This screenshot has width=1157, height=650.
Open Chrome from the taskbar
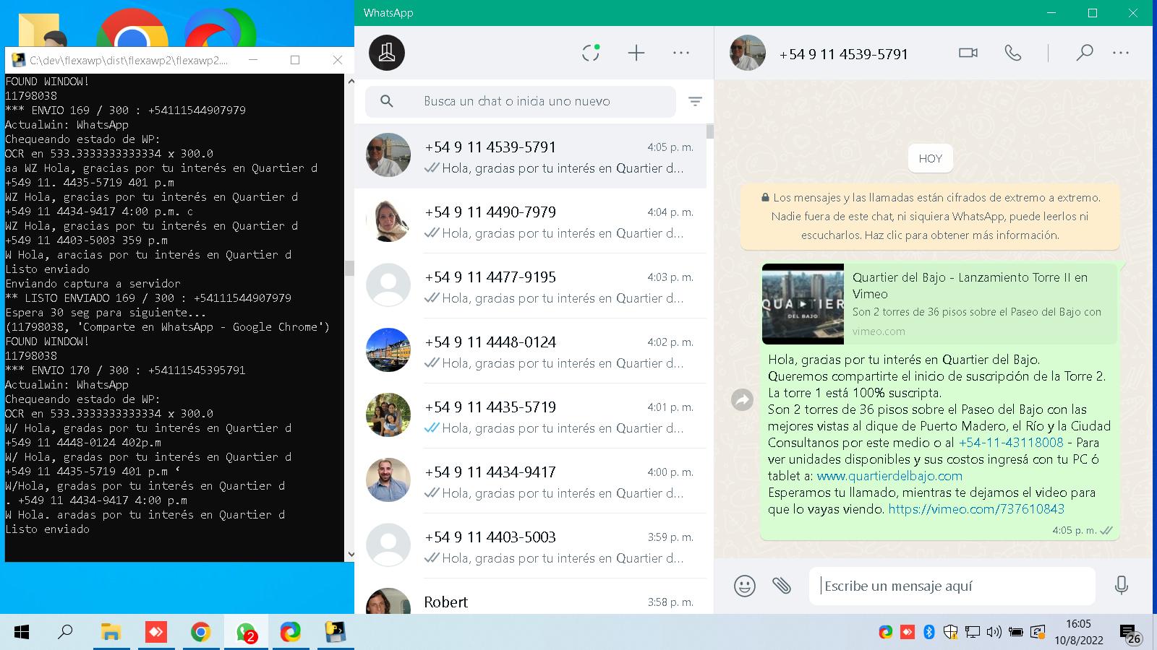click(200, 633)
